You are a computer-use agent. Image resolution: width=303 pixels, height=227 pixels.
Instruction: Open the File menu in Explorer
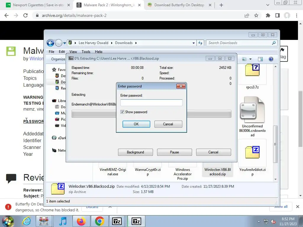pyautogui.click(x=51, y=51)
